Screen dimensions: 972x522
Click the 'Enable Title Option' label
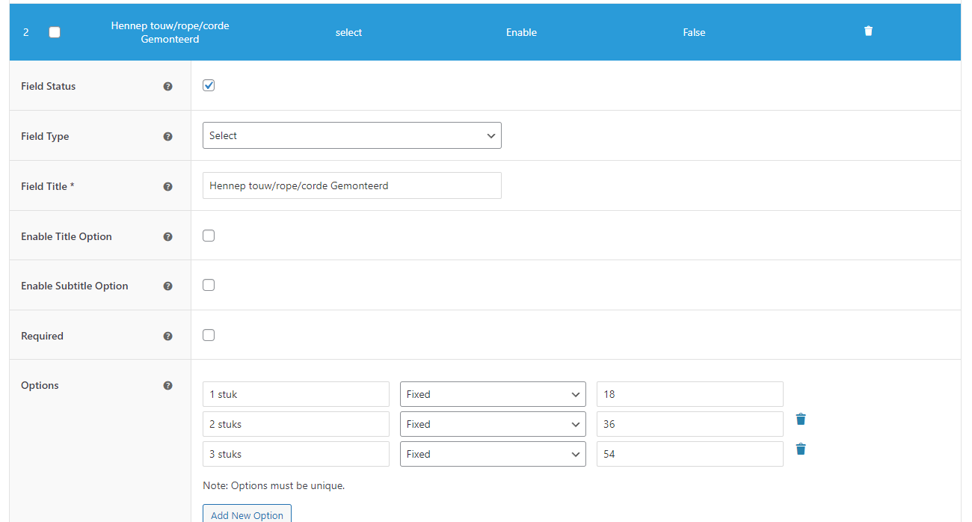coord(67,236)
